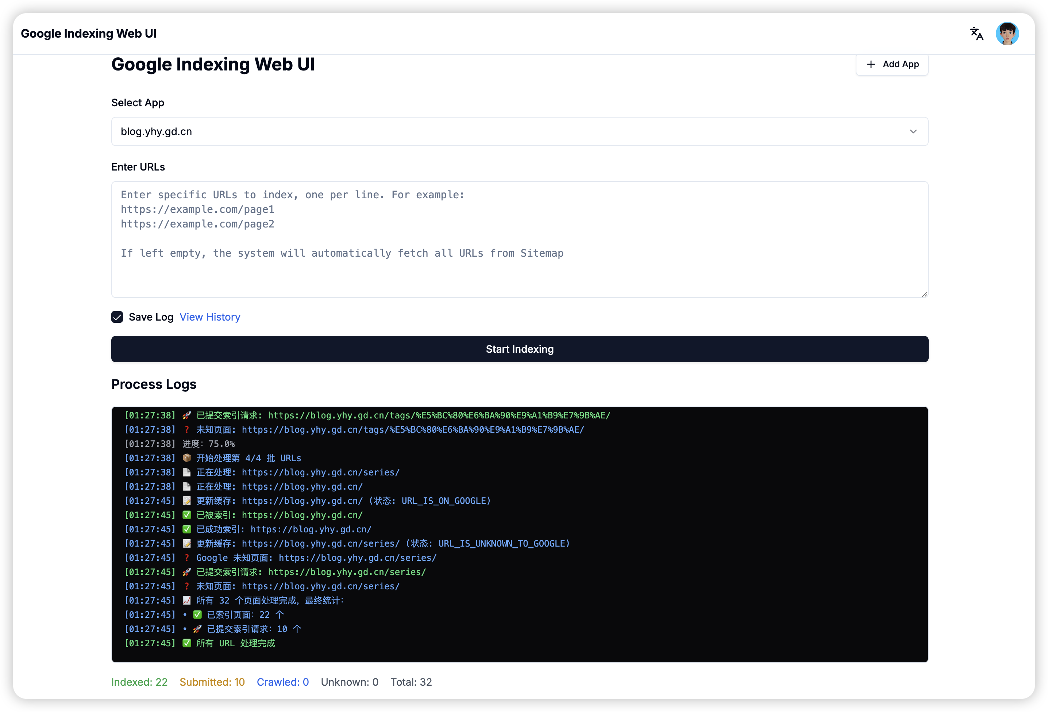Click the question mark on 未知页面 tags URL line
This screenshot has width=1048, height=712.
pos(187,429)
